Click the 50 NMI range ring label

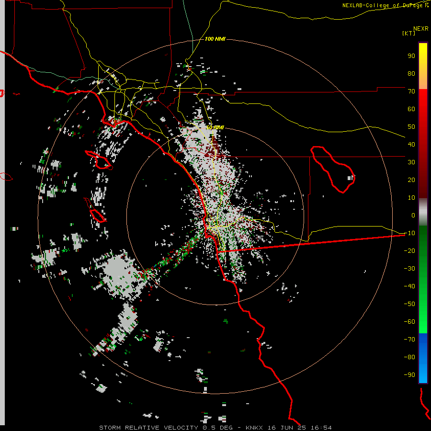(x=215, y=127)
